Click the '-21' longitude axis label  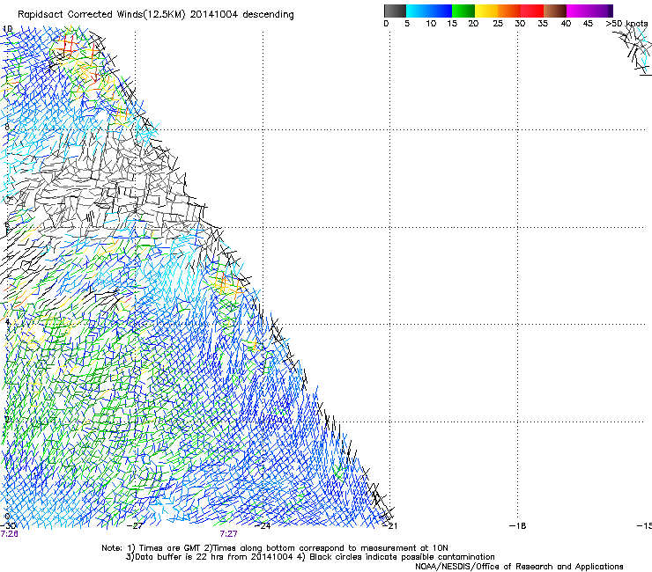[x=389, y=526]
